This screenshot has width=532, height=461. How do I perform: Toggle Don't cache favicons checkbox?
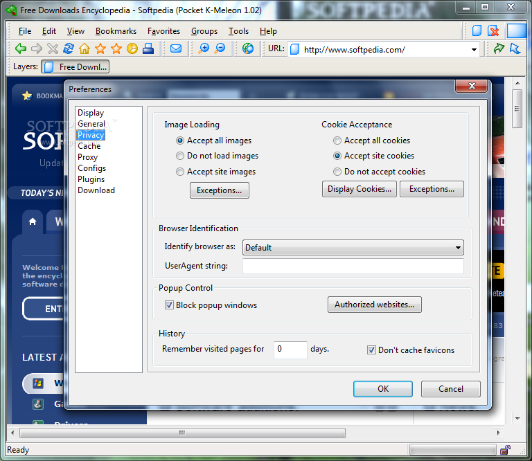coord(371,350)
